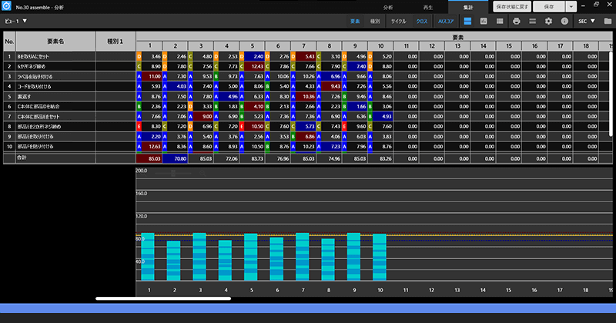Click the 保存 button
This screenshot has height=323, width=616.
tap(548, 5)
